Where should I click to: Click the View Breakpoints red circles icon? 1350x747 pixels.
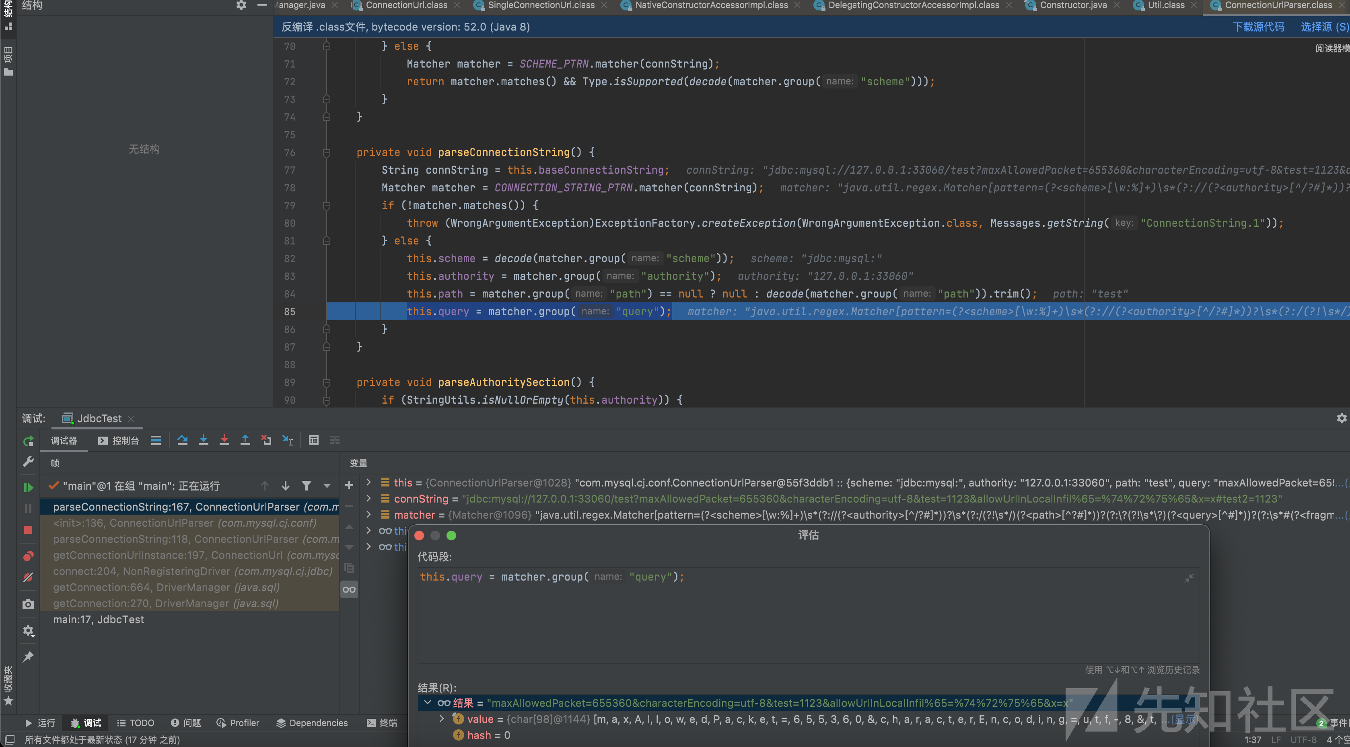coord(28,556)
